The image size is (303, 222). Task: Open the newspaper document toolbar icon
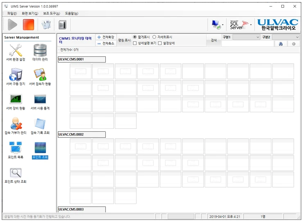tap(46, 25)
